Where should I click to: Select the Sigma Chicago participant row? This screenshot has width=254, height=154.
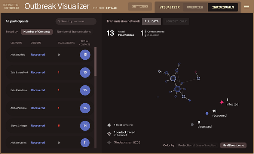tap(50, 126)
